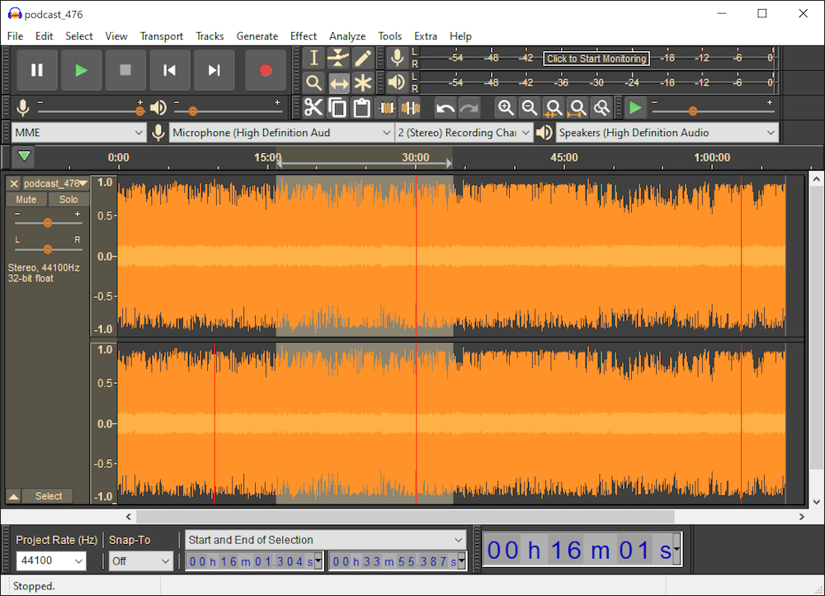Viewport: 825px width, 596px height.
Task: Open the Edit menu
Action: pos(45,36)
